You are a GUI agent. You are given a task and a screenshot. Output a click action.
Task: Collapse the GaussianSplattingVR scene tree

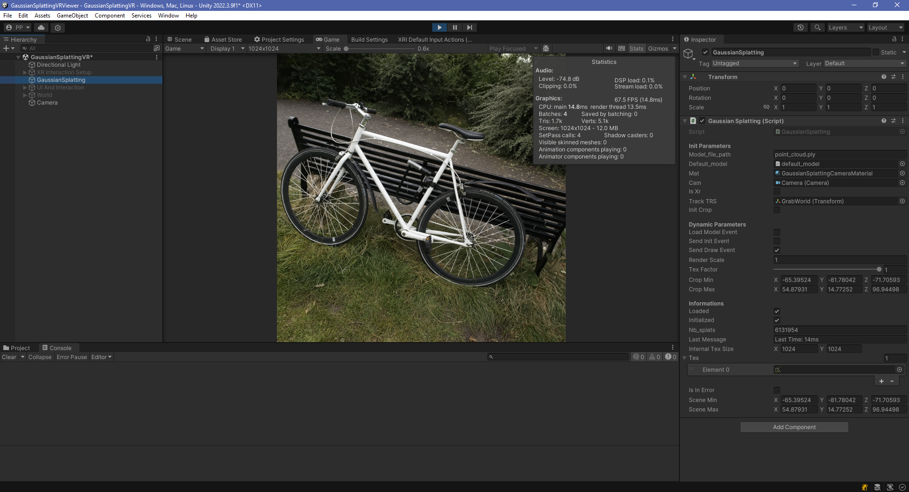[x=18, y=57]
